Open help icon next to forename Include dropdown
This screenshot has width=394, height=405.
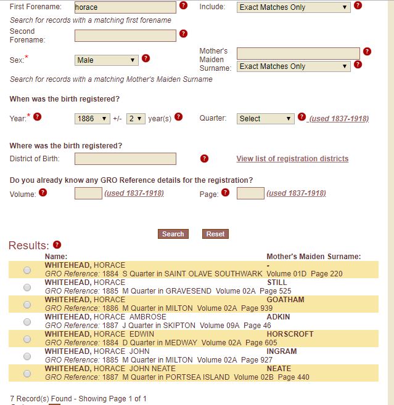pyautogui.click(x=358, y=5)
